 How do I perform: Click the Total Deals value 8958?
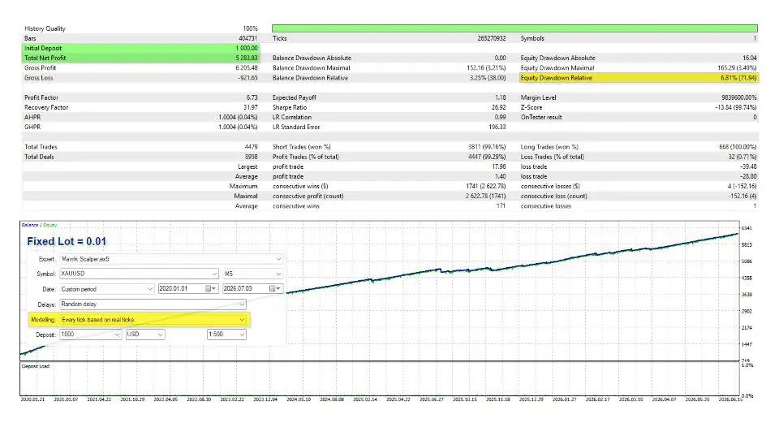point(252,157)
